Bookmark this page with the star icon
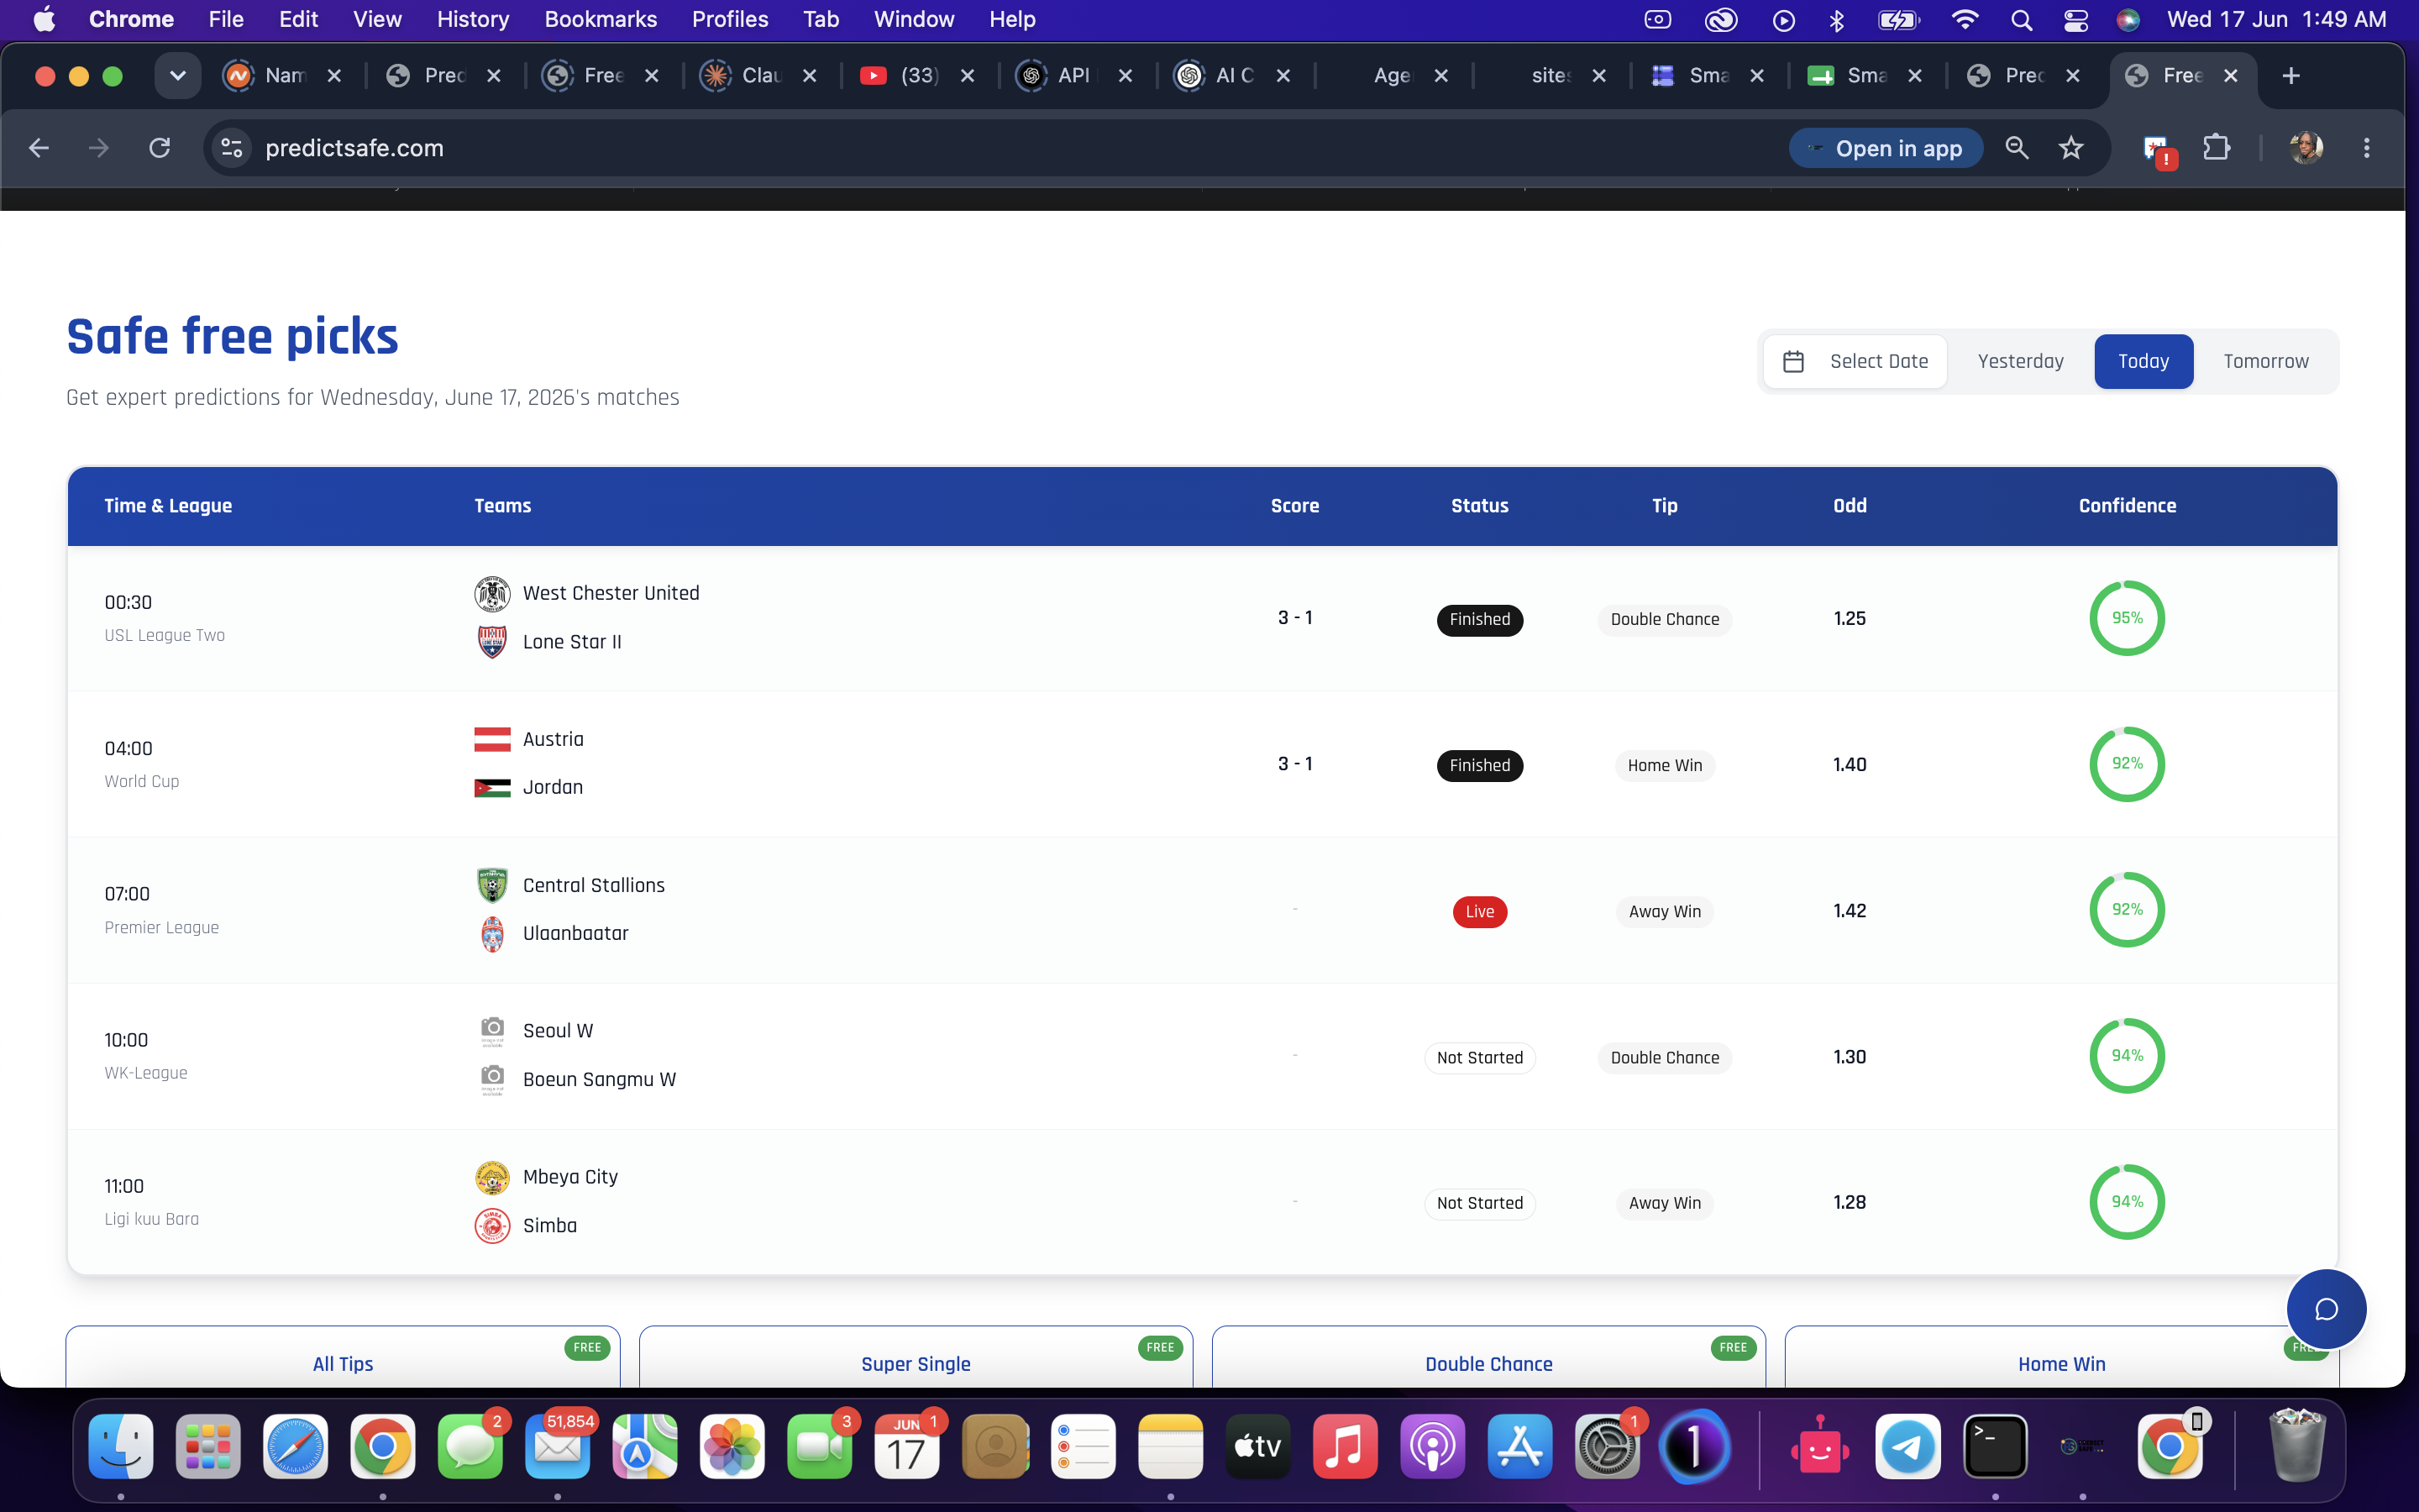This screenshot has height=1512, width=2419. coord(2071,148)
